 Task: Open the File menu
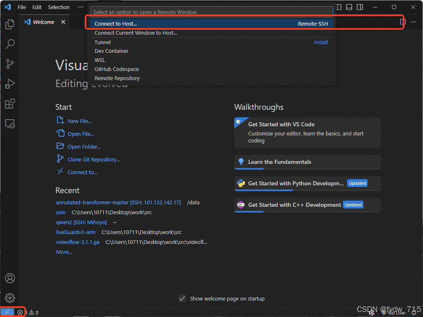(x=21, y=7)
